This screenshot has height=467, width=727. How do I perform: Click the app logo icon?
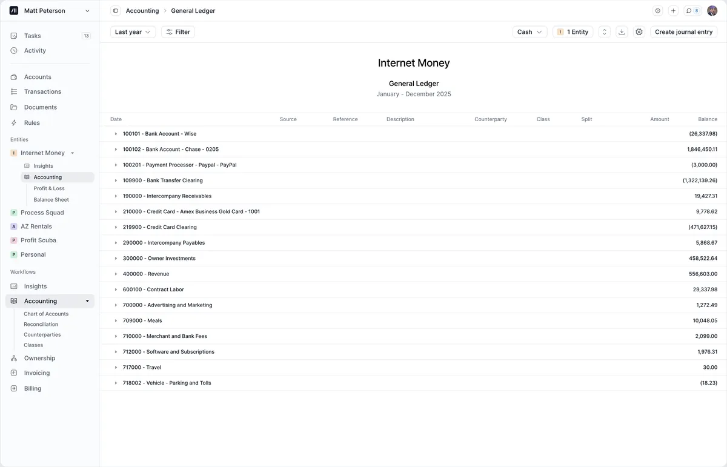[x=14, y=11]
